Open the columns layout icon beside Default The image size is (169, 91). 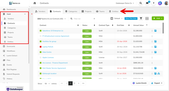tap(112, 18)
